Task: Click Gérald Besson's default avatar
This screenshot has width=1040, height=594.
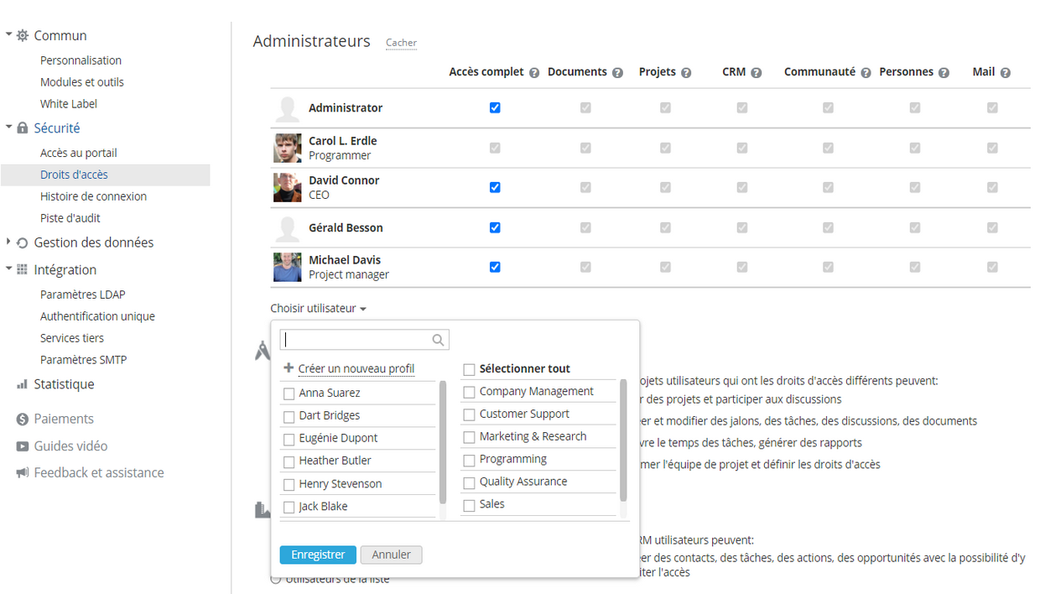Action: tap(288, 228)
